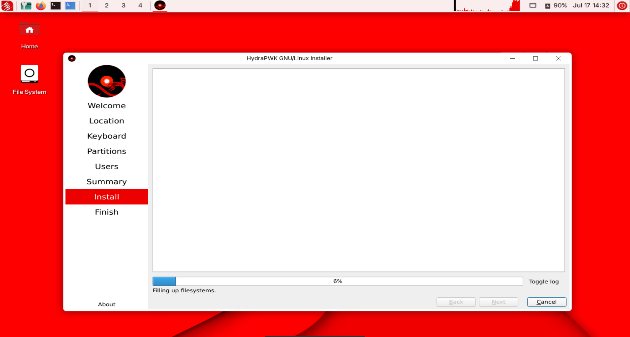Select the Summary step in the sidebar
Image resolution: width=630 pixels, height=337 pixels.
(x=107, y=182)
